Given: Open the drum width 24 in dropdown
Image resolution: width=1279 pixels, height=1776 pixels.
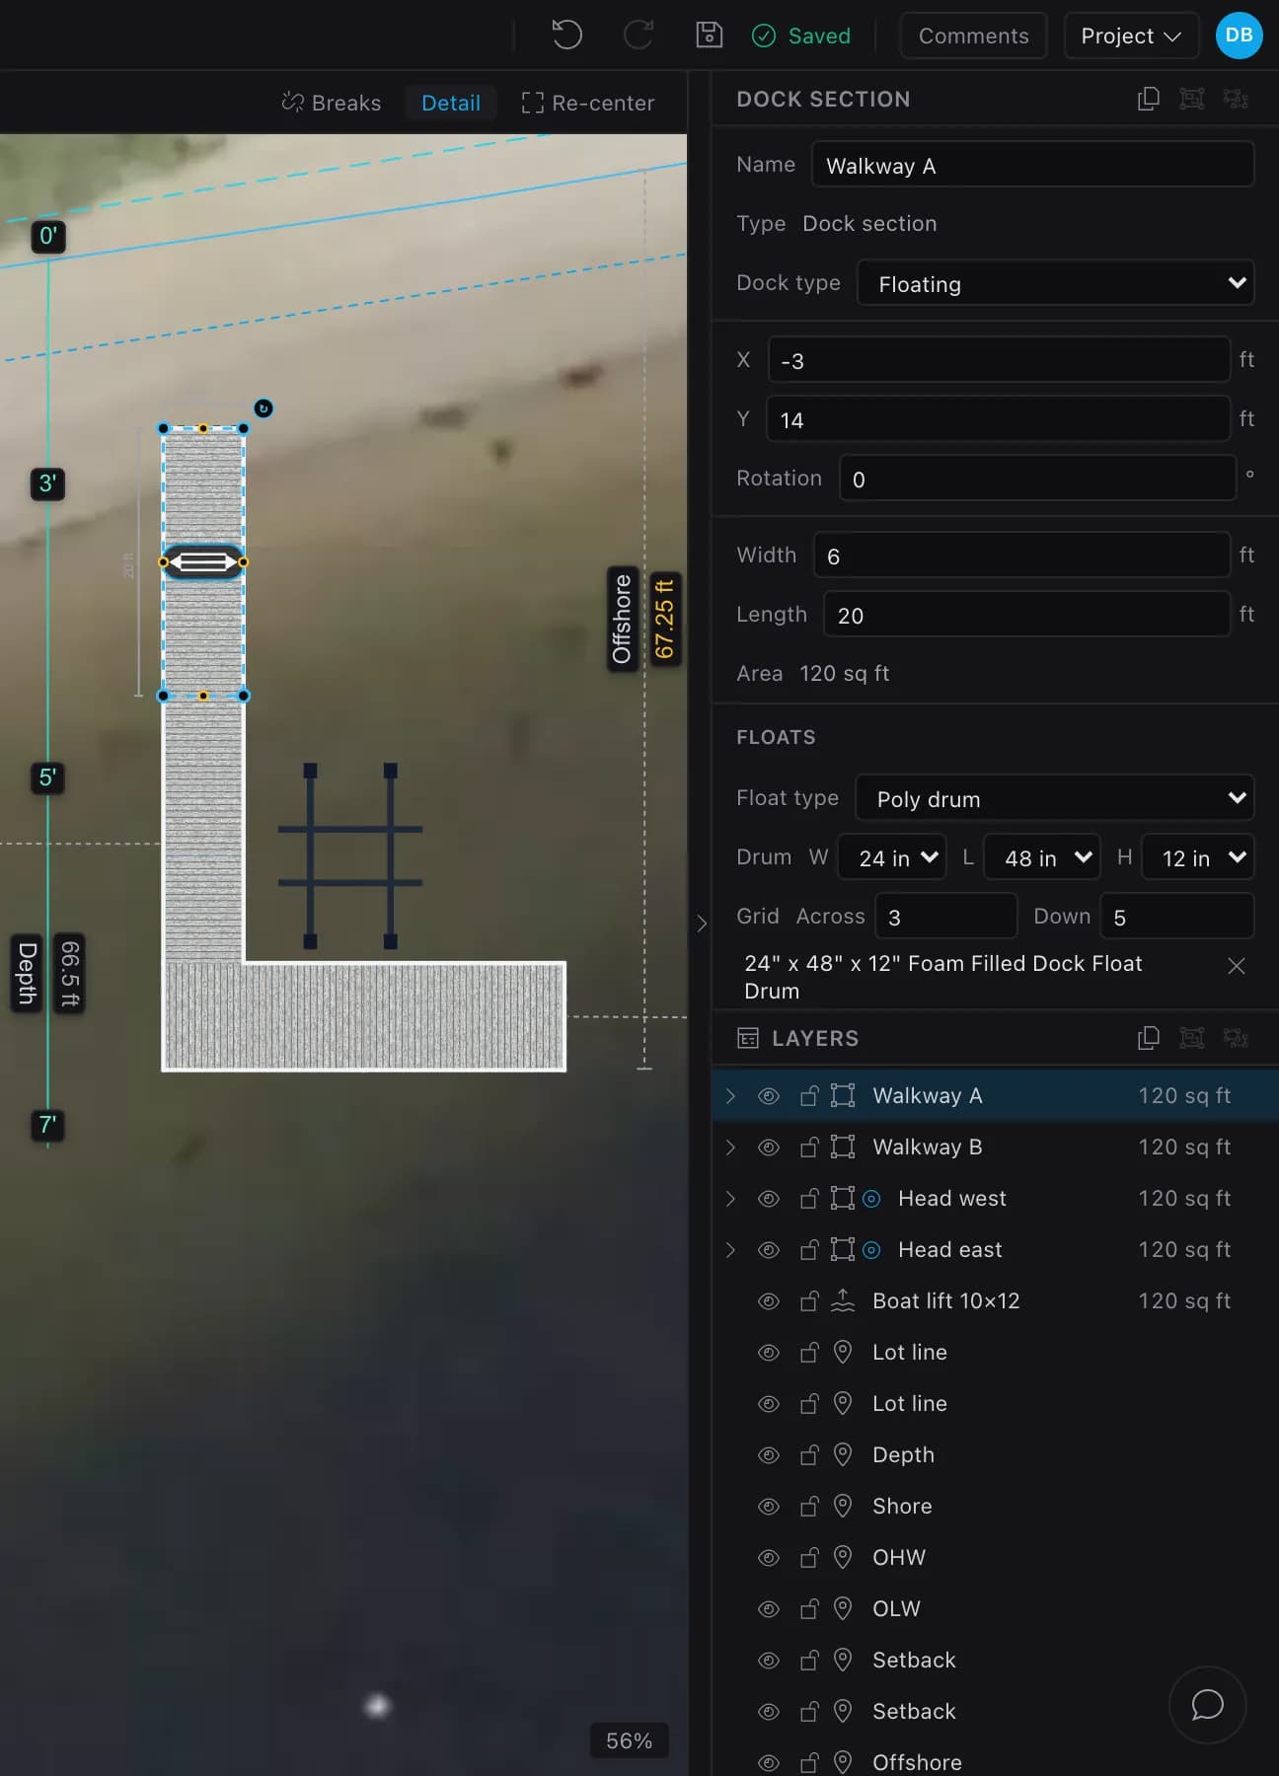Looking at the screenshot, I should tap(891, 857).
